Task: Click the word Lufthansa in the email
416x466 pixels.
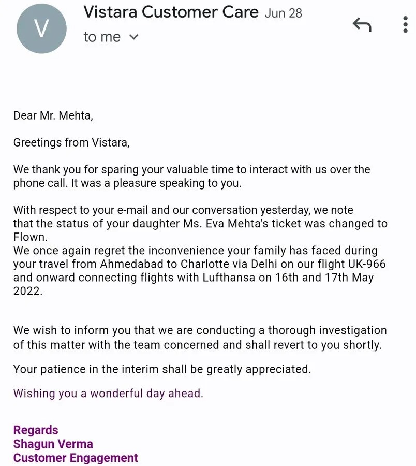Action: coord(229,278)
